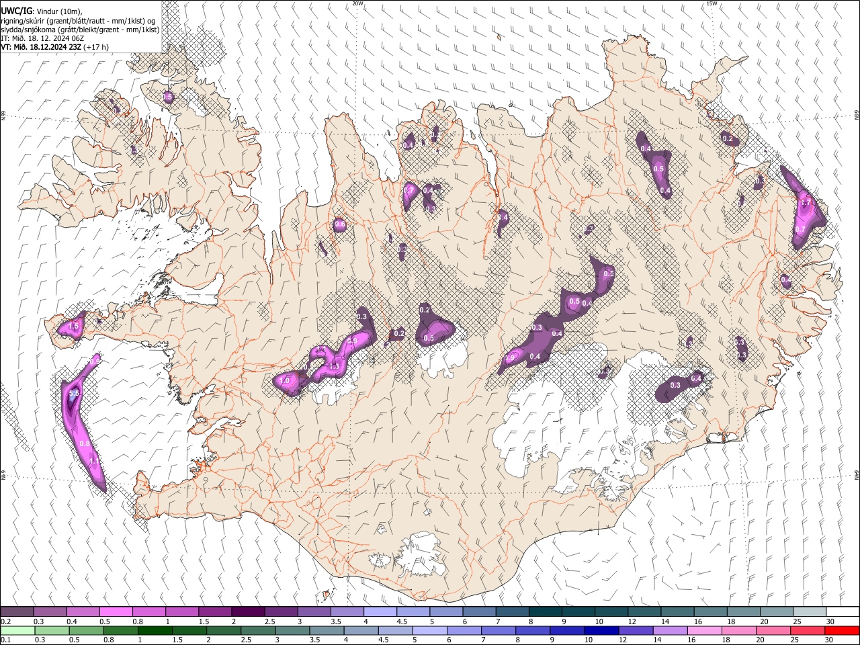Click top legend swatch between 0.2 and 0.3
Image resolution: width=860 pixels, height=645 pixels.
(x=17, y=611)
